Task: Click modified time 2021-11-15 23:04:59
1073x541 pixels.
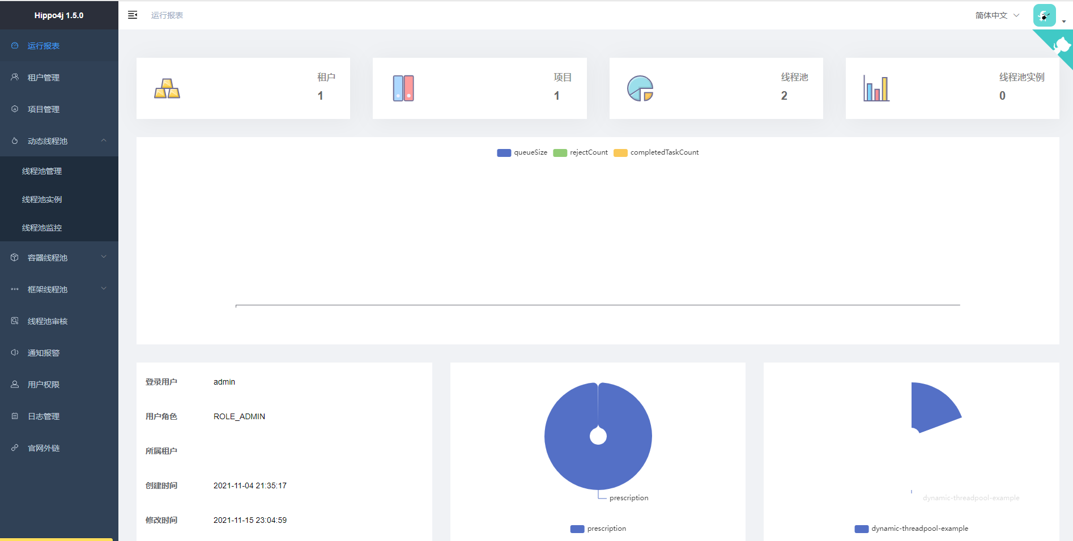Action: (250, 520)
